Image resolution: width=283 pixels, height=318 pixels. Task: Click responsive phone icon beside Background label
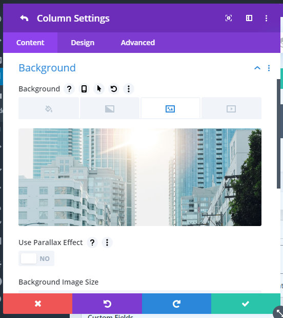pyautogui.click(x=84, y=89)
